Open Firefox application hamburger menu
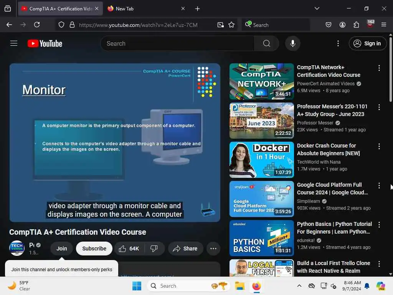Image resolution: width=393 pixels, height=295 pixels. (x=384, y=25)
